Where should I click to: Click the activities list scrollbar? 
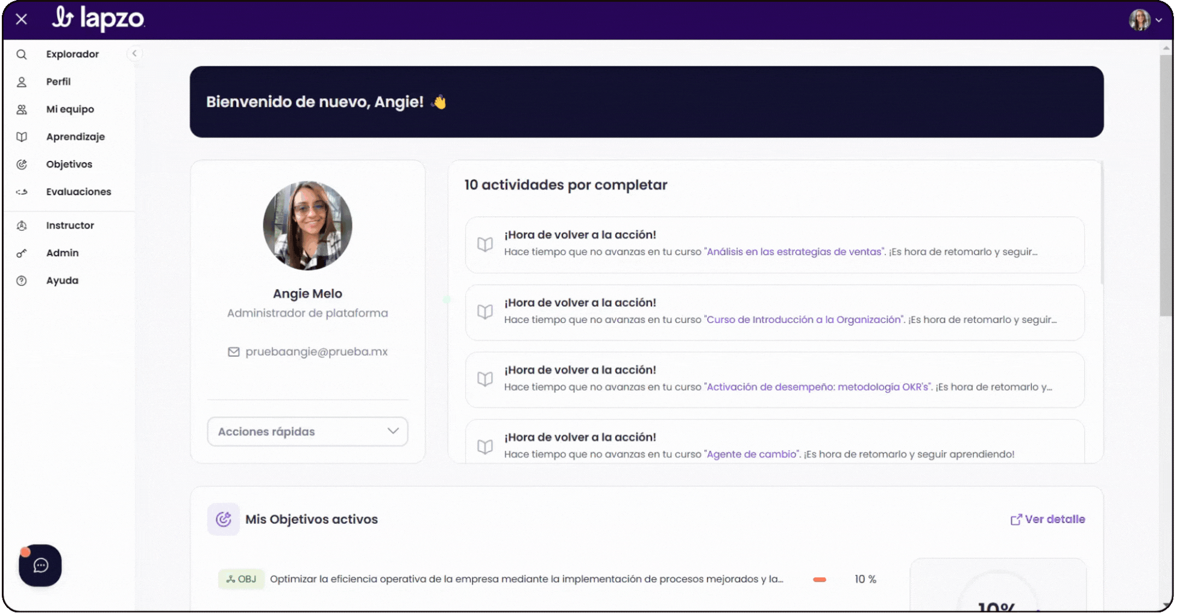tap(1102, 223)
